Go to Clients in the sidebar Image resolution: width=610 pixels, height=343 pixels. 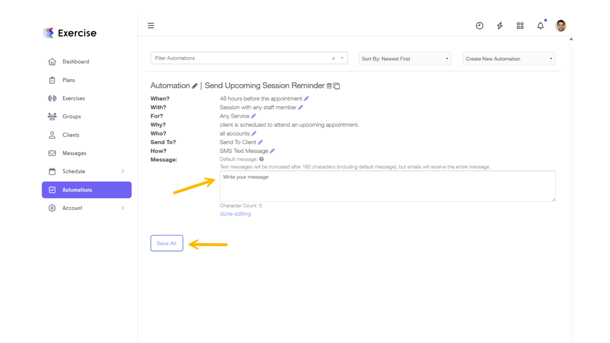[71, 135]
